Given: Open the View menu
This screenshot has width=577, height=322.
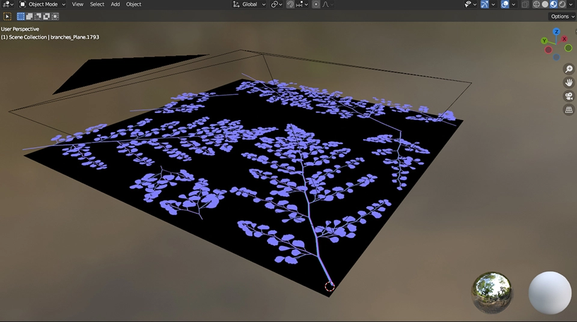Looking at the screenshot, I should point(78,4).
